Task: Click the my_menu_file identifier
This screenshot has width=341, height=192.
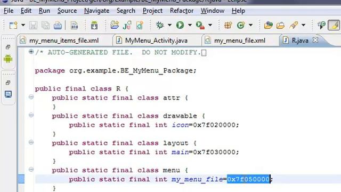Action: click(x=197, y=179)
